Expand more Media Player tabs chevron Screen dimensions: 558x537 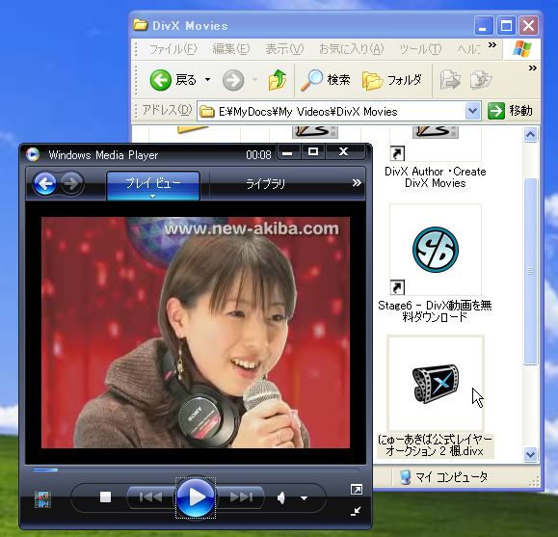[x=357, y=183]
